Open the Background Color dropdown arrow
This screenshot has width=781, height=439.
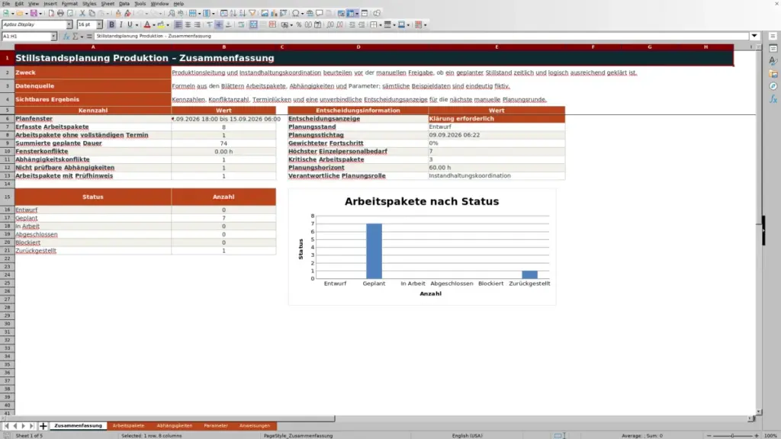click(168, 25)
